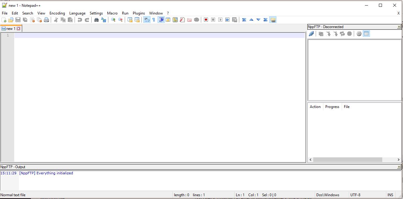Open the Language menu
This screenshot has height=199, width=403.
coord(77,13)
